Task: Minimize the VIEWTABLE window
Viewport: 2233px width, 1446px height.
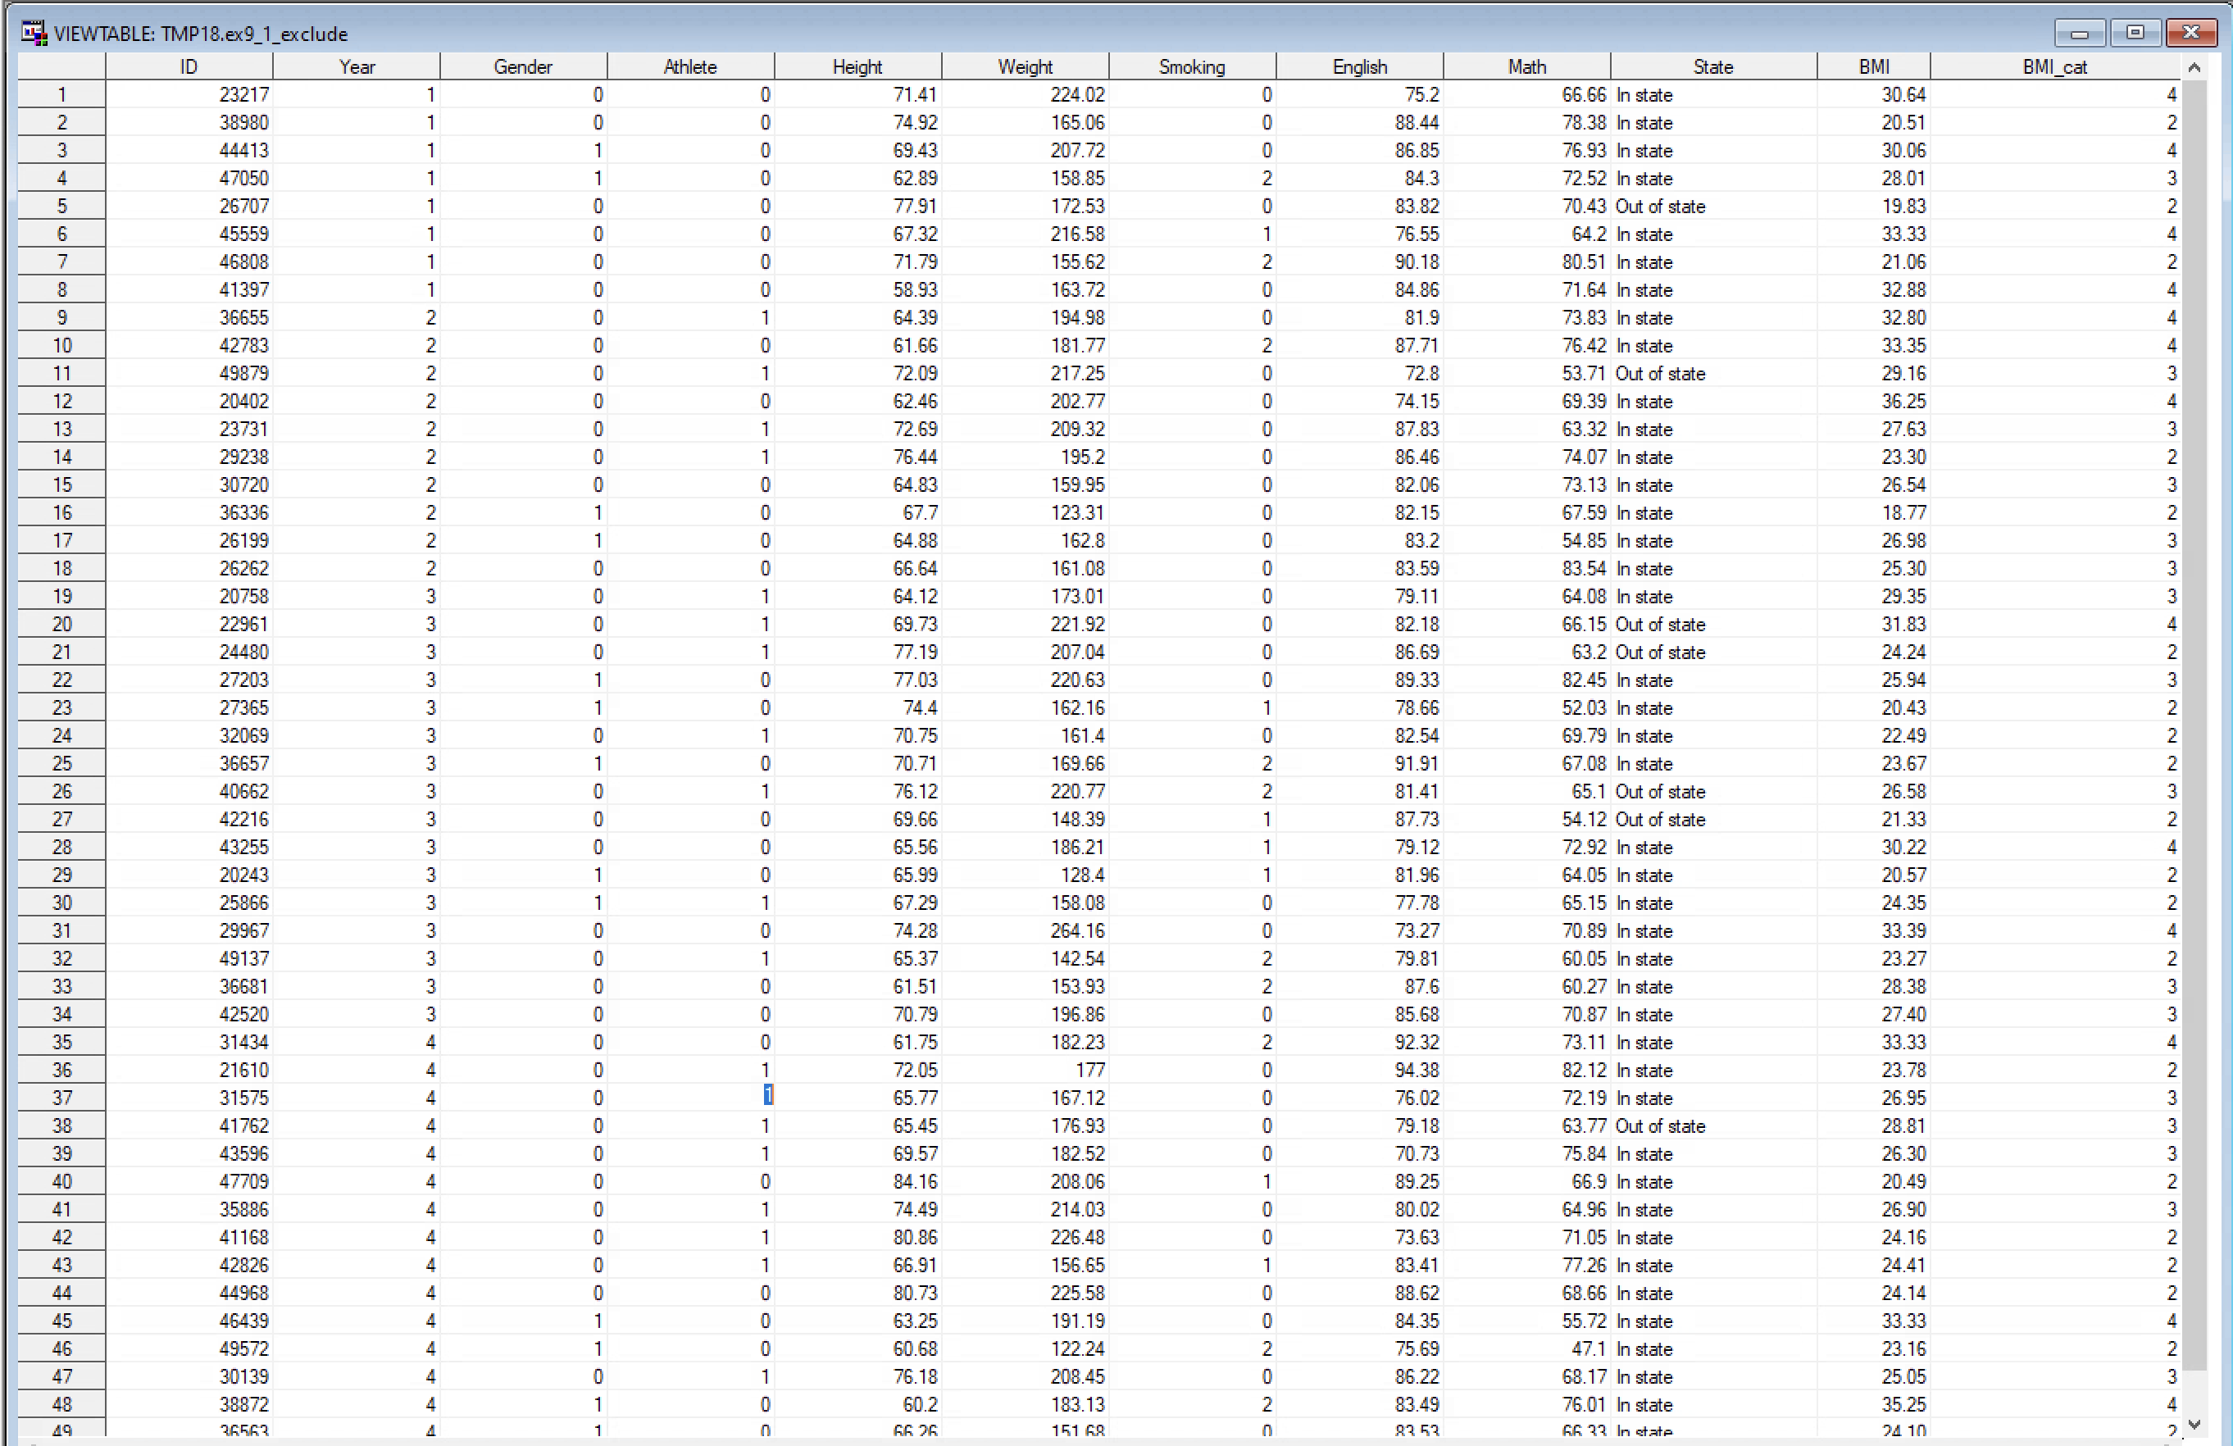Action: [2078, 33]
